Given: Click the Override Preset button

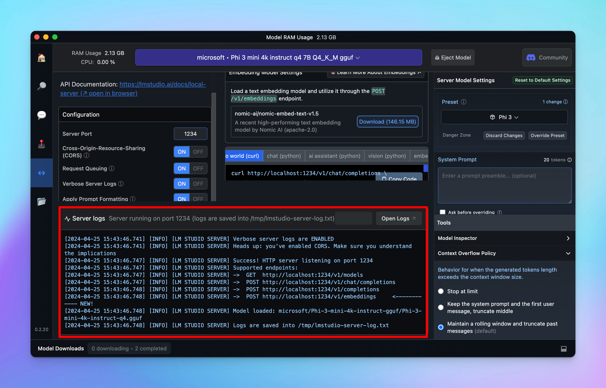Looking at the screenshot, I should click(x=547, y=135).
